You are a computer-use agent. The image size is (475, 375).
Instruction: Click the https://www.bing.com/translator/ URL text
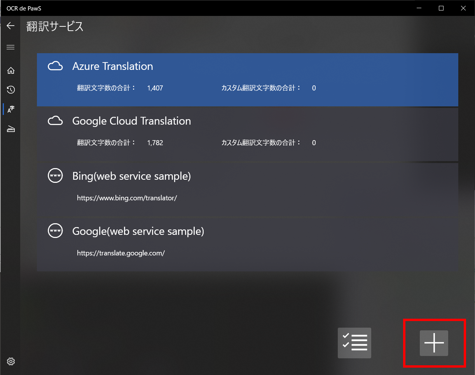pos(127,198)
